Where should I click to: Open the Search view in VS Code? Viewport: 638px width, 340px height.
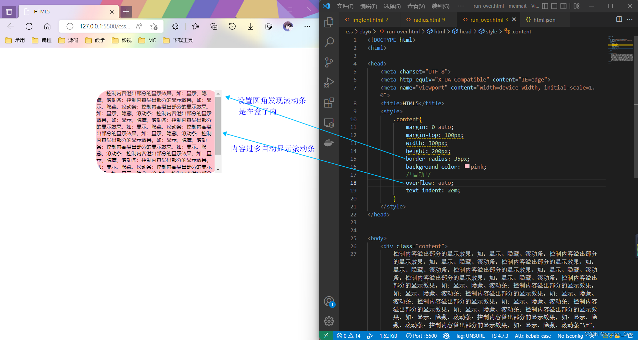point(329,42)
